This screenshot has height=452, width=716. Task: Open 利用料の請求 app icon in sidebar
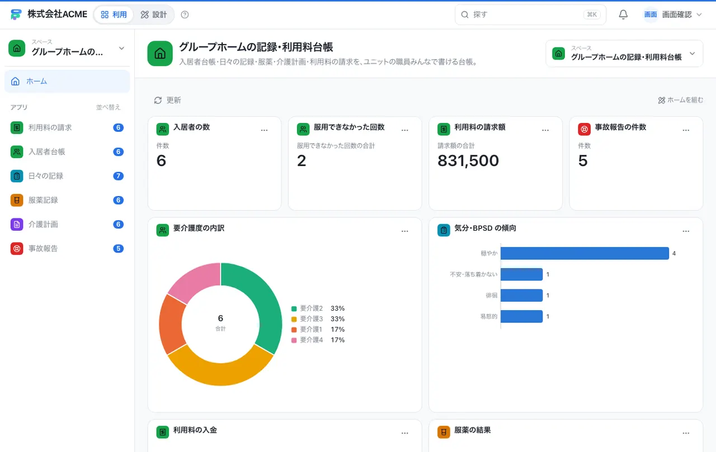(17, 127)
